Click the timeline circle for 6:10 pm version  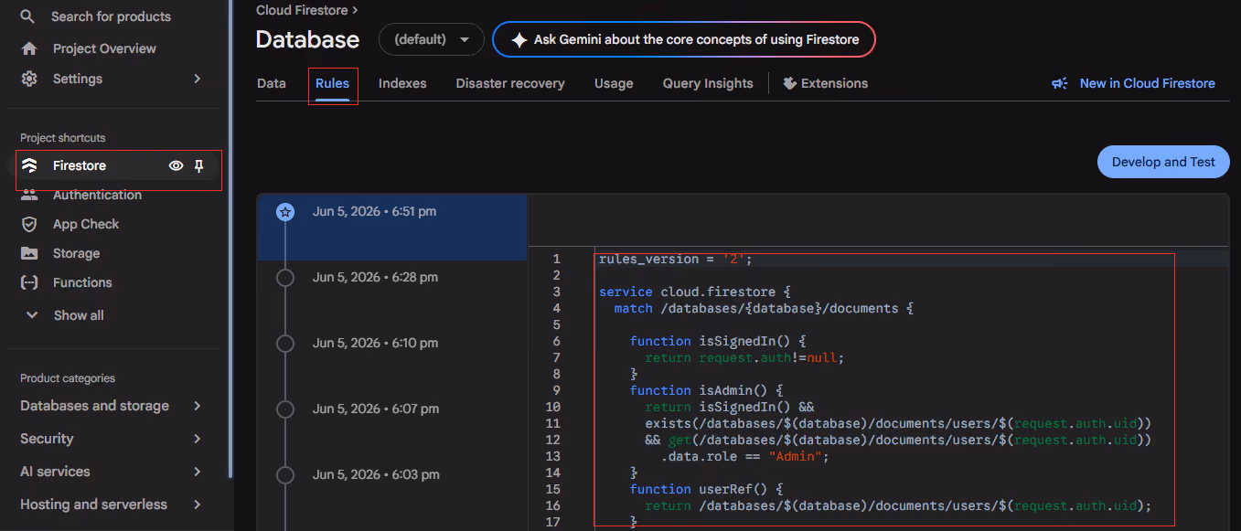click(x=285, y=344)
